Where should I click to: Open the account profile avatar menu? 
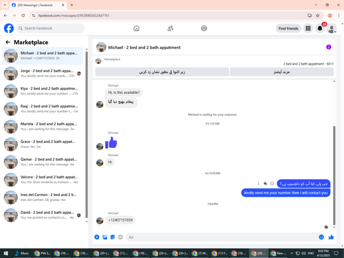tap(332, 28)
